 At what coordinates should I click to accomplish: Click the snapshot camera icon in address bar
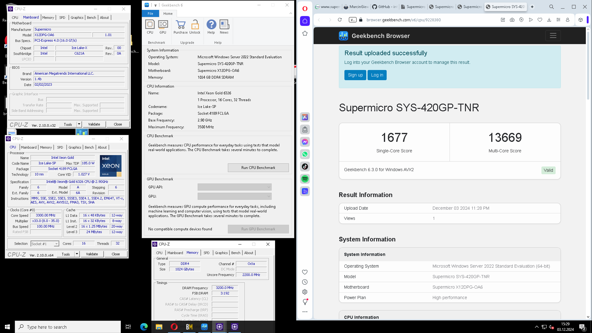point(512,20)
